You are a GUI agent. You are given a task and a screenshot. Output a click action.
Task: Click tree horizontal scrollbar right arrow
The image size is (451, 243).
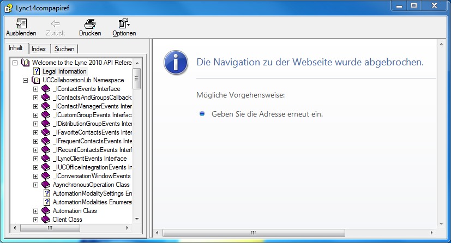pyautogui.click(x=128, y=228)
